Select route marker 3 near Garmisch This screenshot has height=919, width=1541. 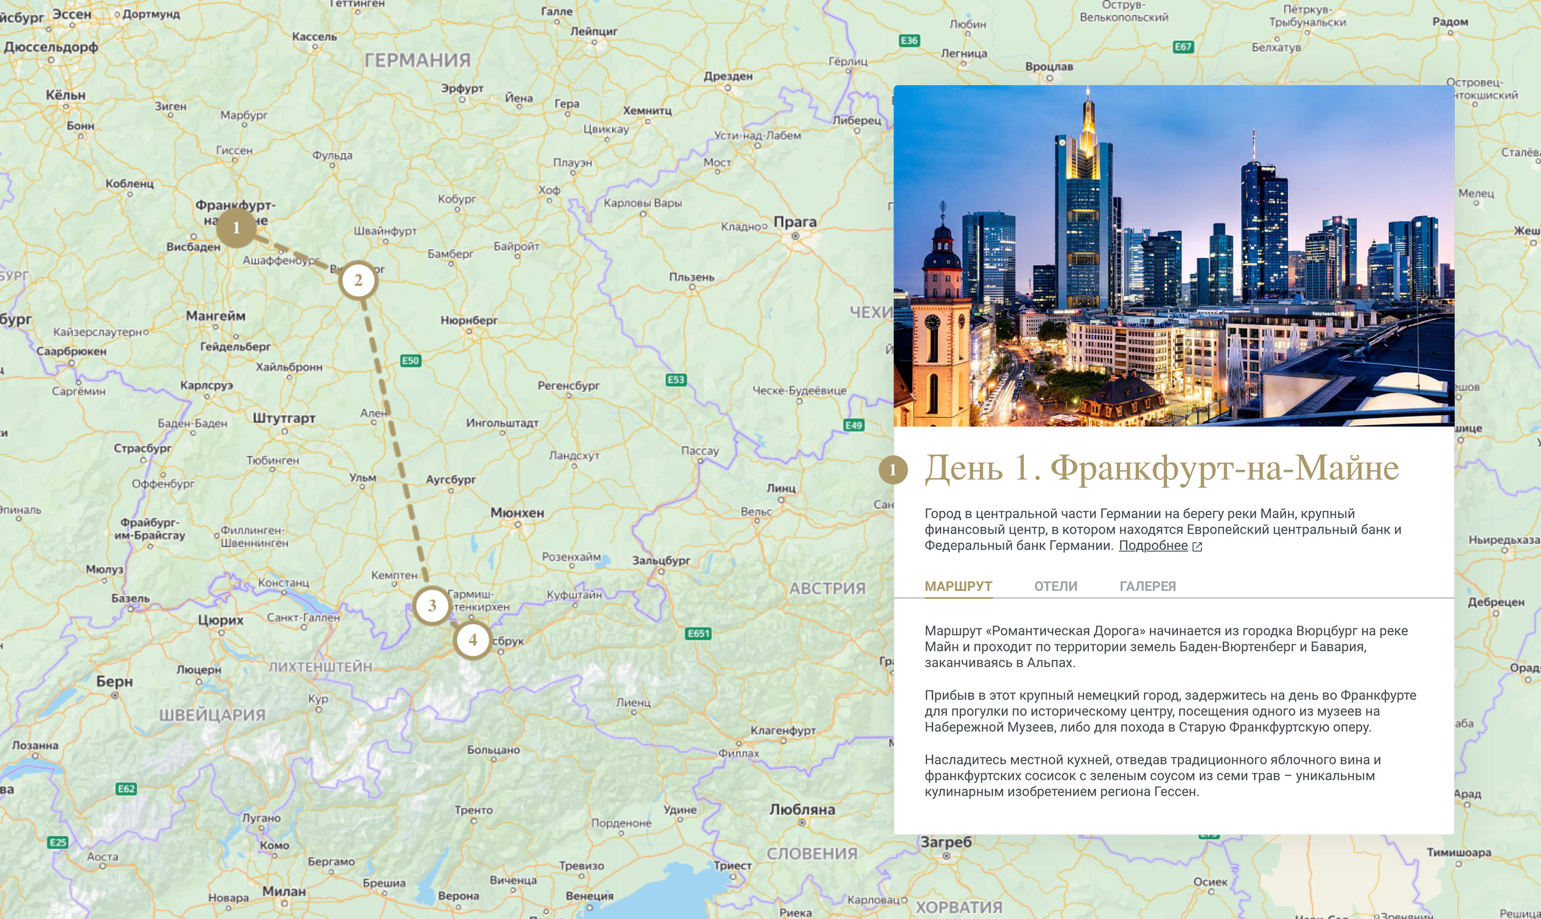(432, 606)
